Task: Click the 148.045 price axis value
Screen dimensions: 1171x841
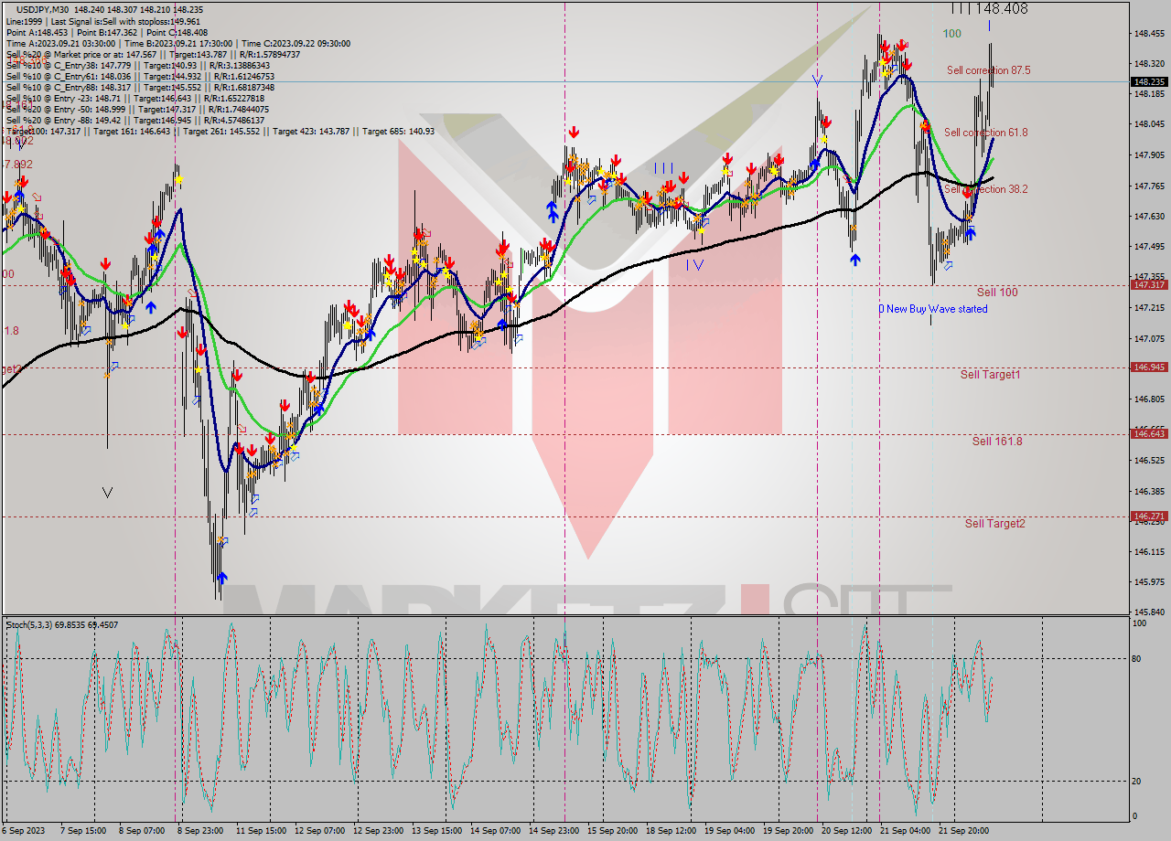Action: click(x=1148, y=124)
